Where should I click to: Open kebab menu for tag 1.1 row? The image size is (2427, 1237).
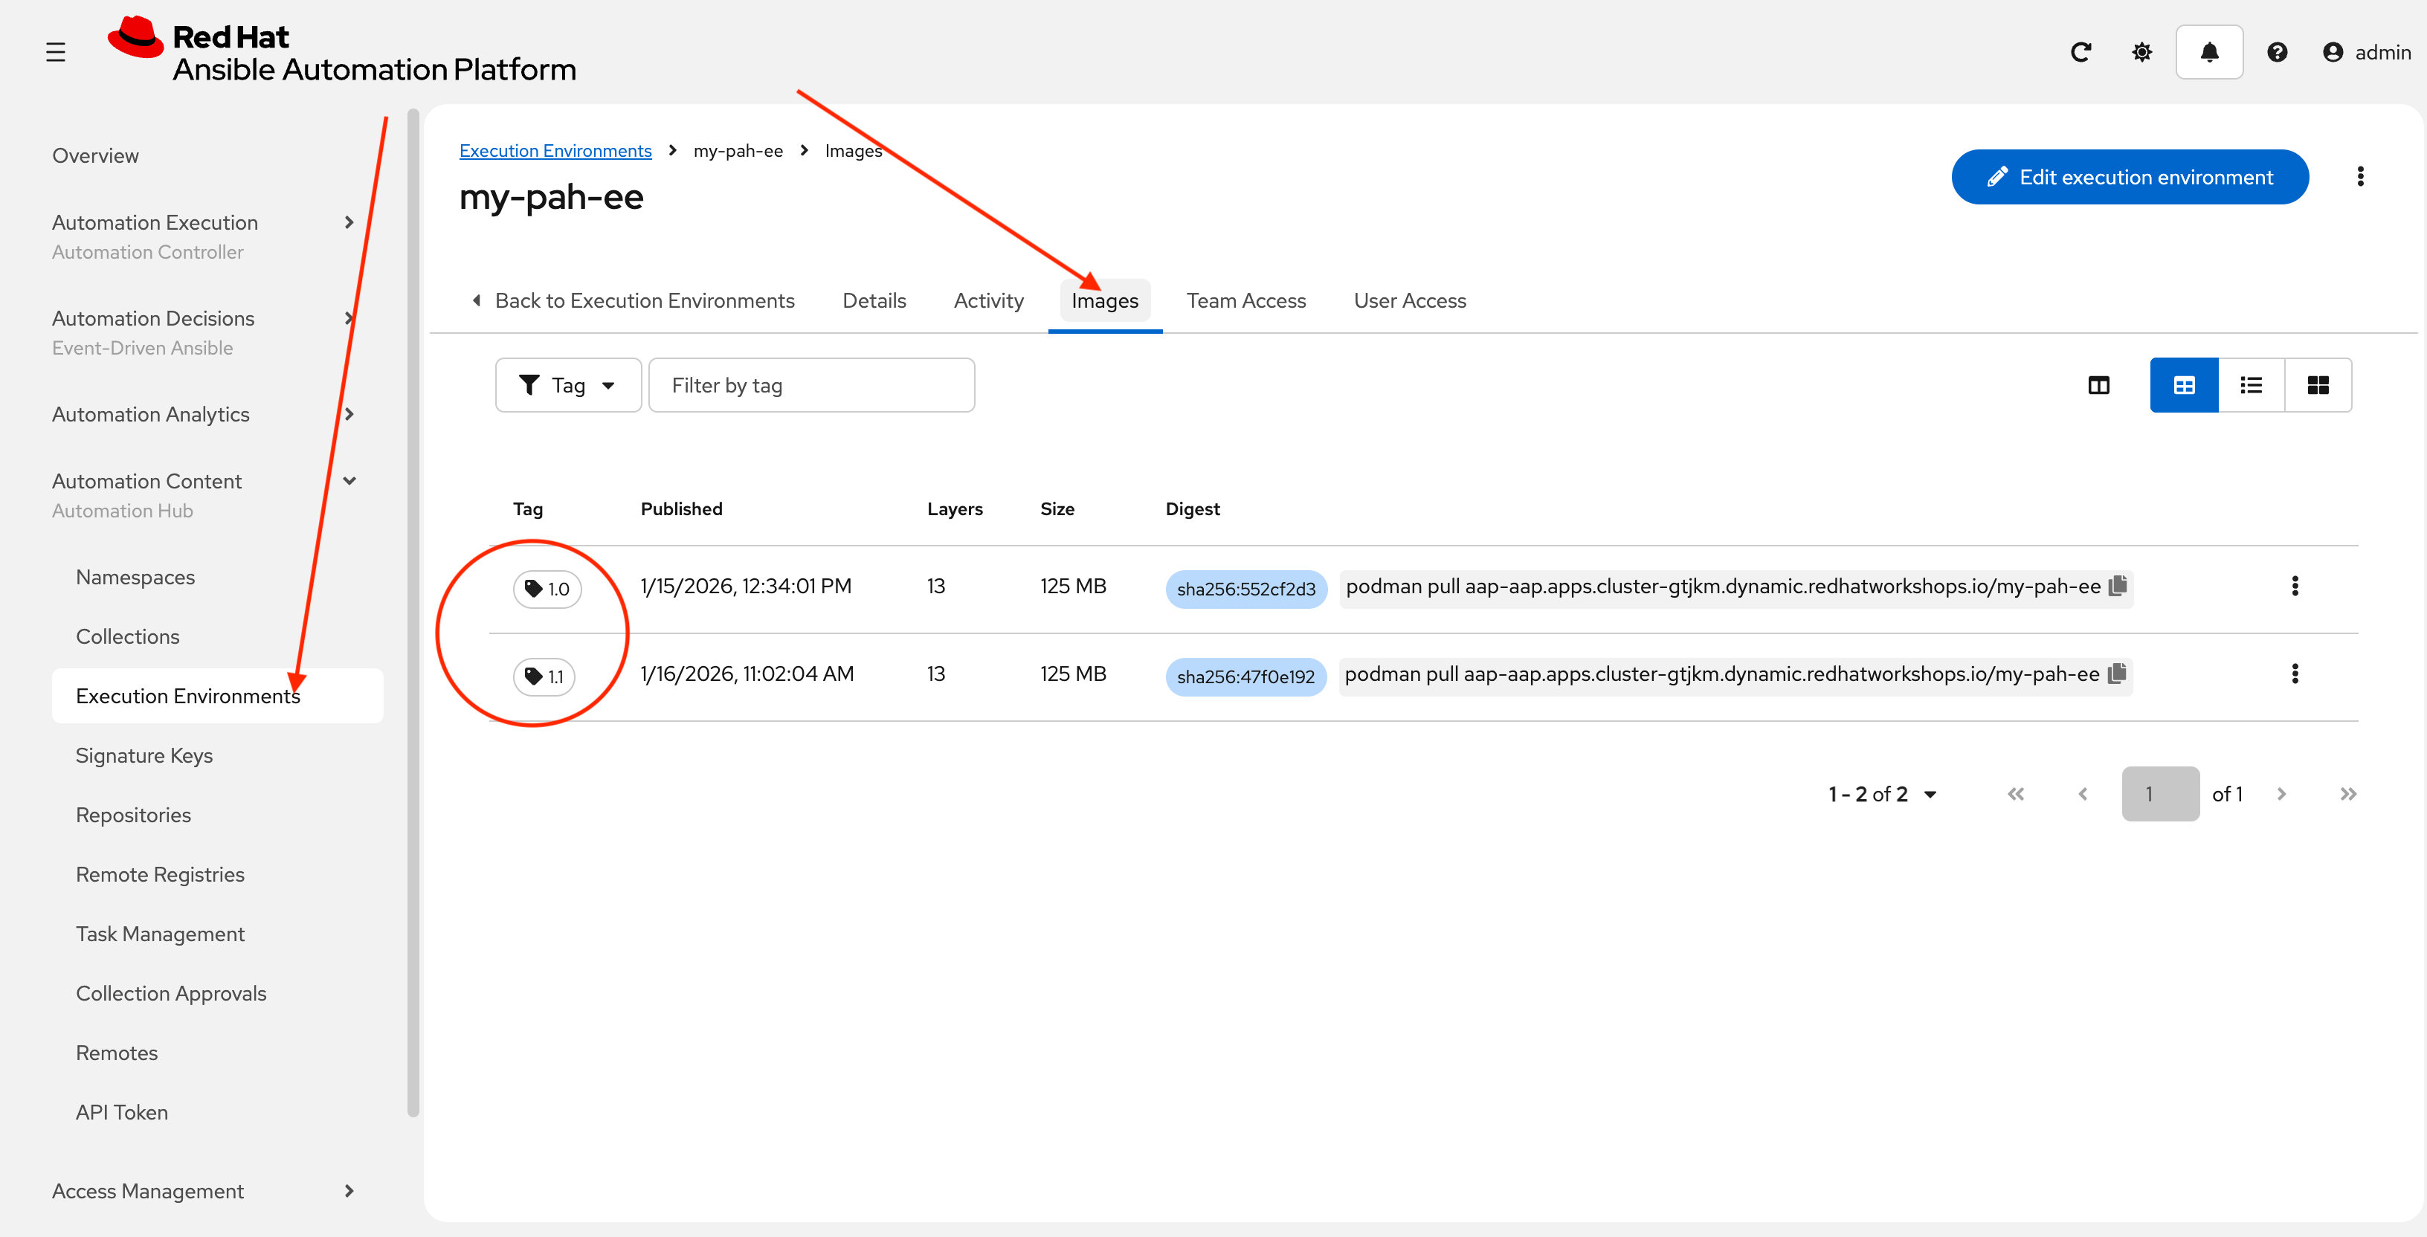pos(2294,674)
